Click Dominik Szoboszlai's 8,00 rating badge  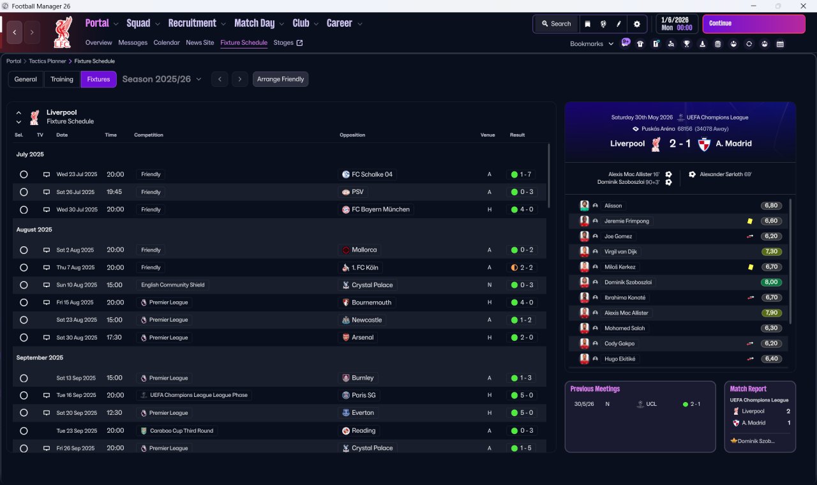[771, 282]
